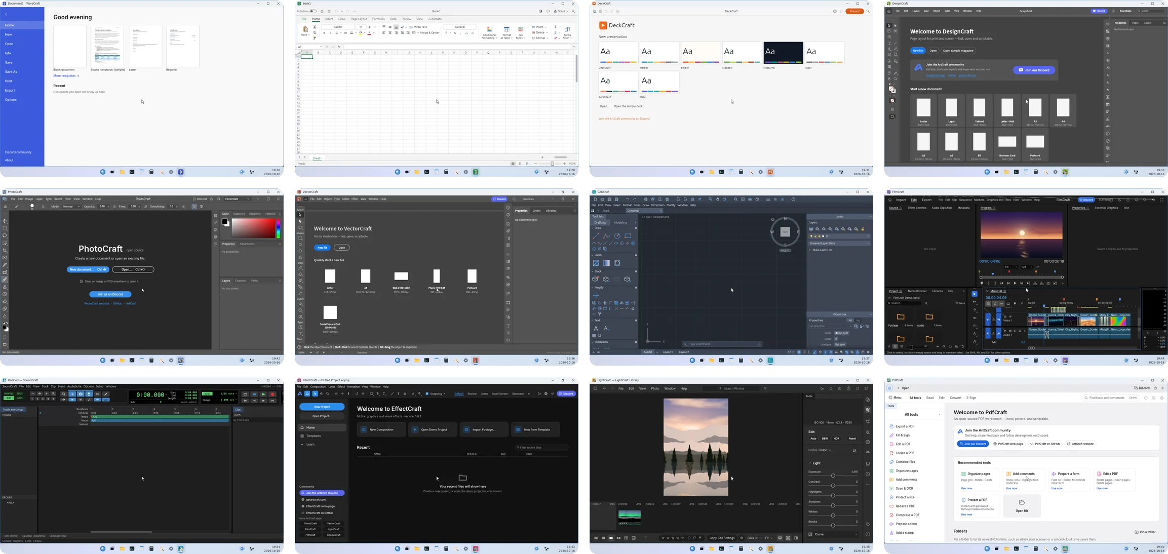
Task: Click the ArtCraft logo in PdfCraft community card
Action: coord(960,432)
